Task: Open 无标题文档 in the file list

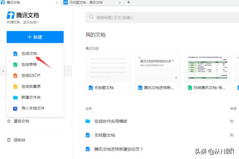Action: pyautogui.click(x=162, y=135)
